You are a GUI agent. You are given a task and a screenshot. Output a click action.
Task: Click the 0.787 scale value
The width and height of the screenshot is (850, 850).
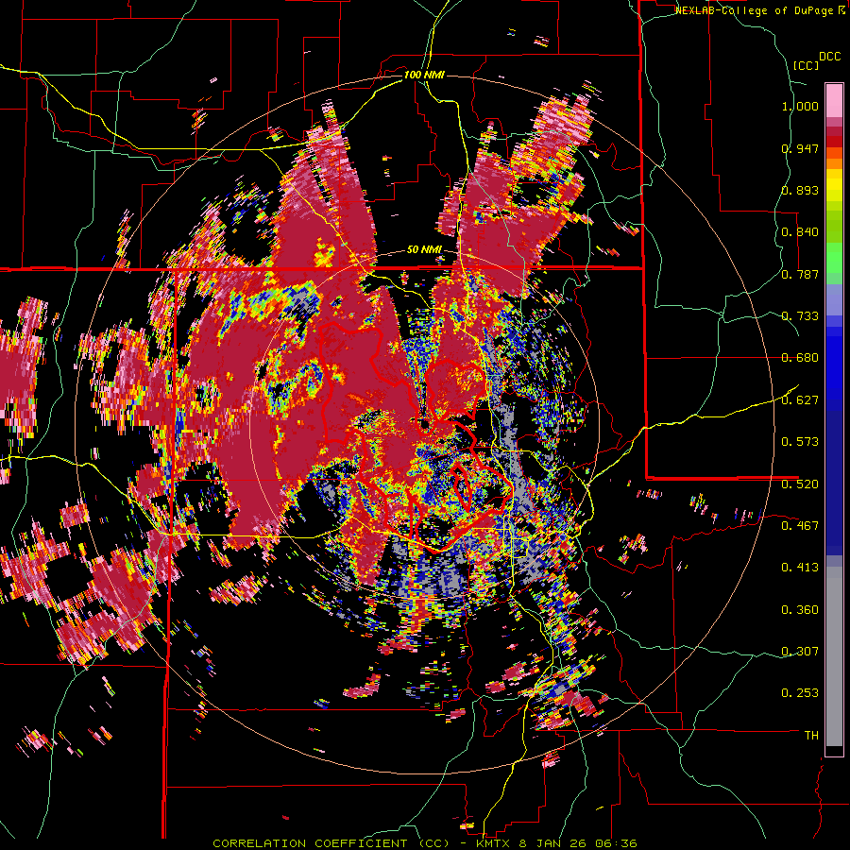click(x=800, y=274)
